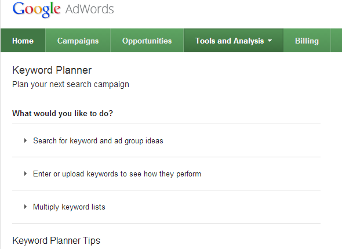Click blank row area right of Multiply keyword lists
Image resolution: width=342 pixels, height=249 pixels.
213,207
